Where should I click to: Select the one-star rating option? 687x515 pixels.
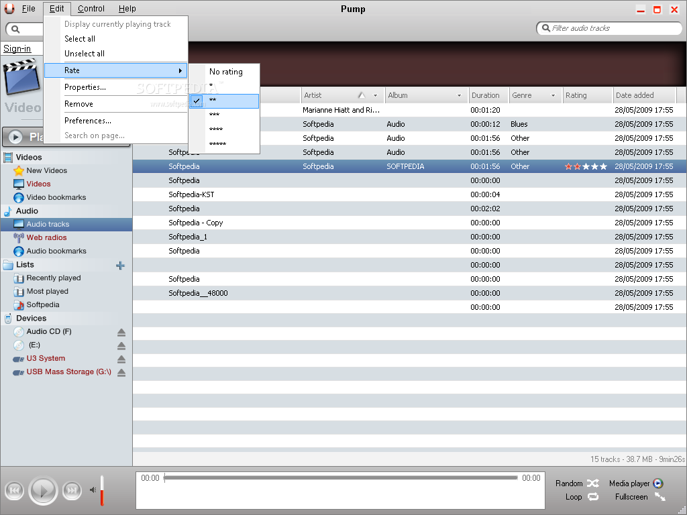[224, 86]
